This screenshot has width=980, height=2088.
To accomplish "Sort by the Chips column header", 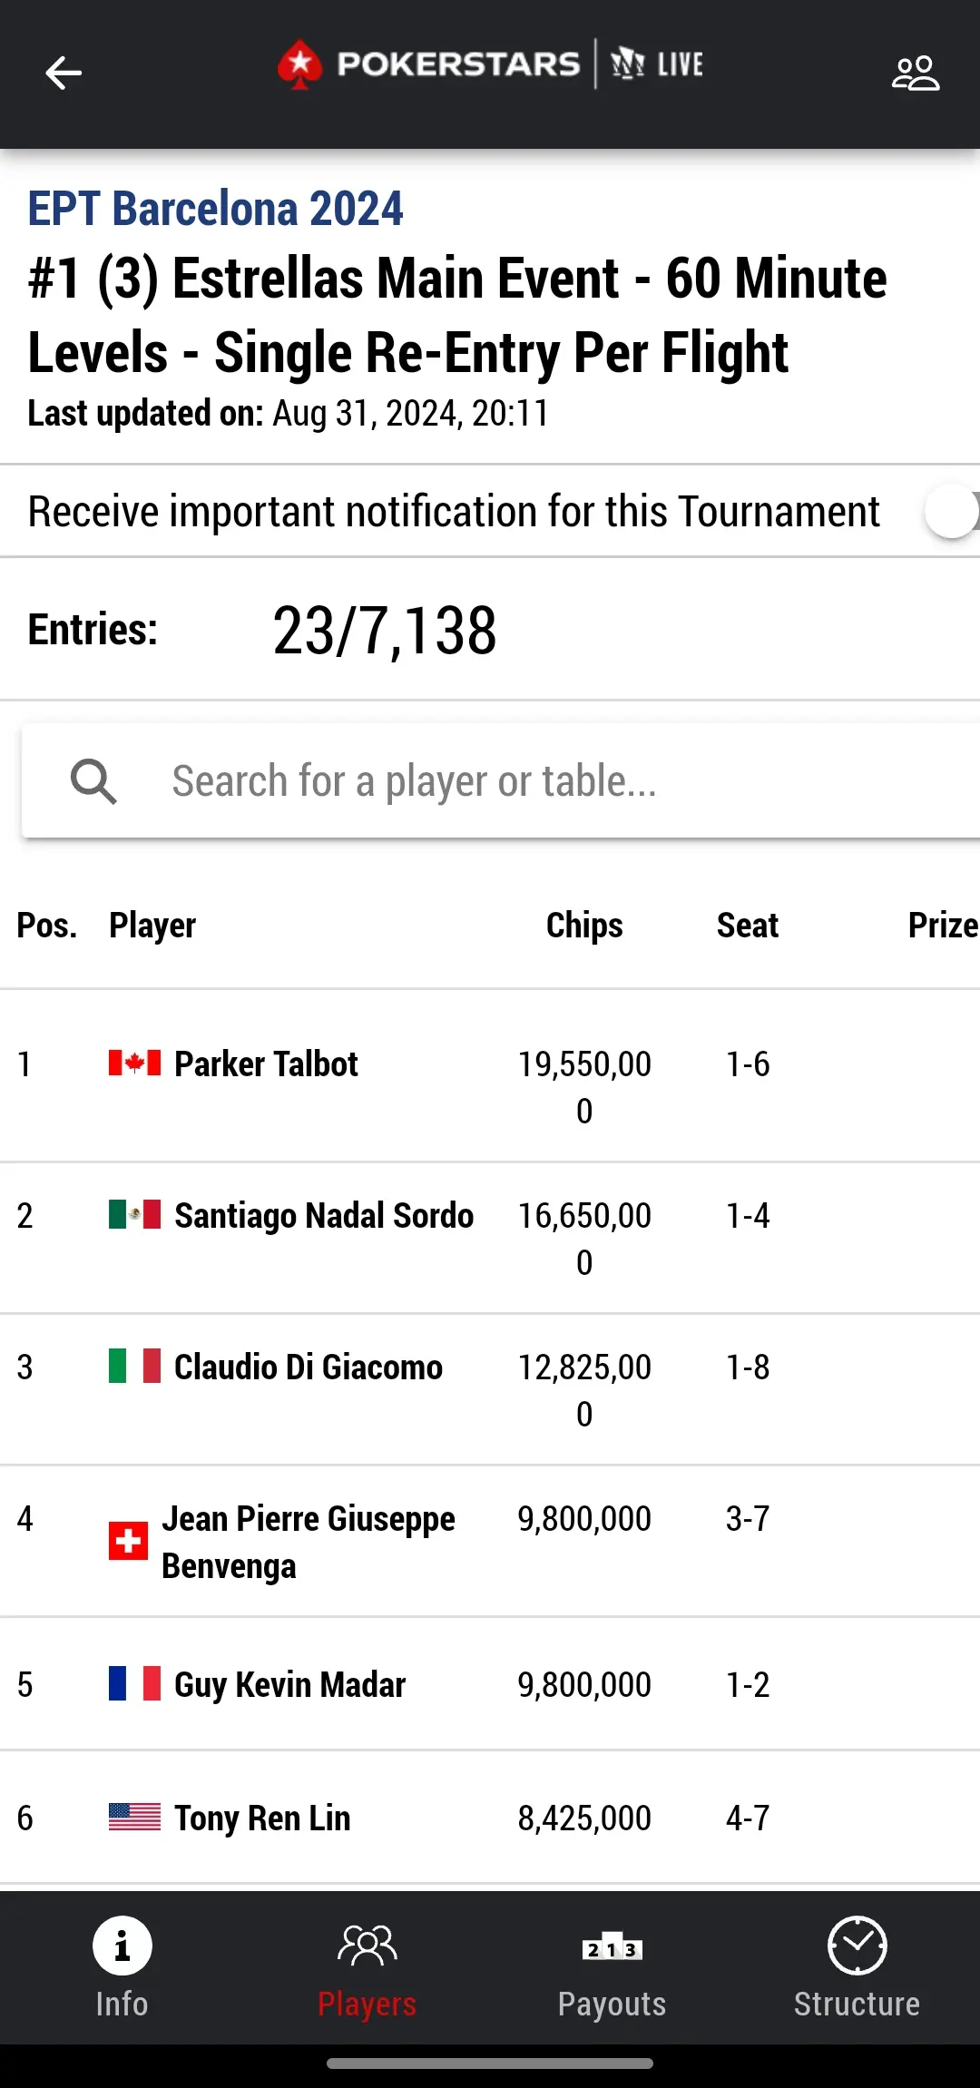I will coord(584,925).
